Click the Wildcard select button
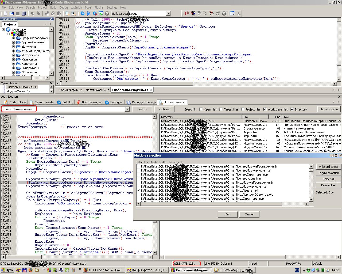The image size is (342, 274). 328,167
